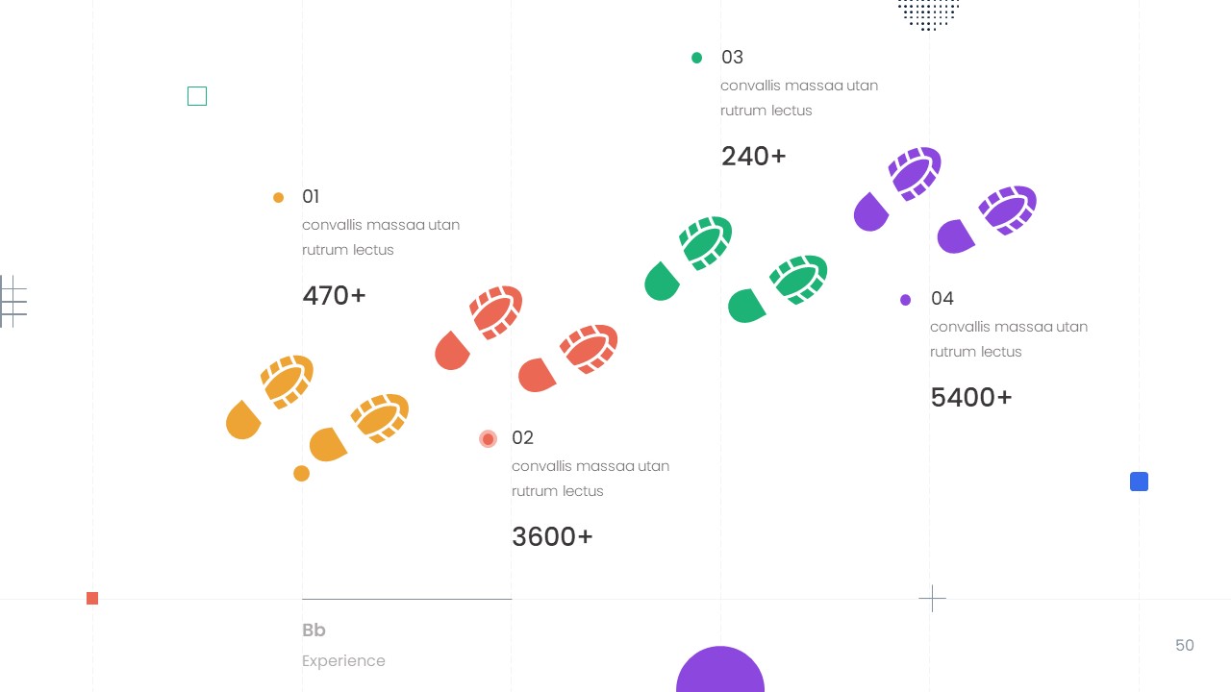Screen dimensions: 1231x692
Task: Click the Experience caption text
Action: pyautogui.click(x=343, y=661)
